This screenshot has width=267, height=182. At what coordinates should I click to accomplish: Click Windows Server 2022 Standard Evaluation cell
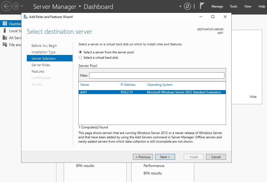184,92
